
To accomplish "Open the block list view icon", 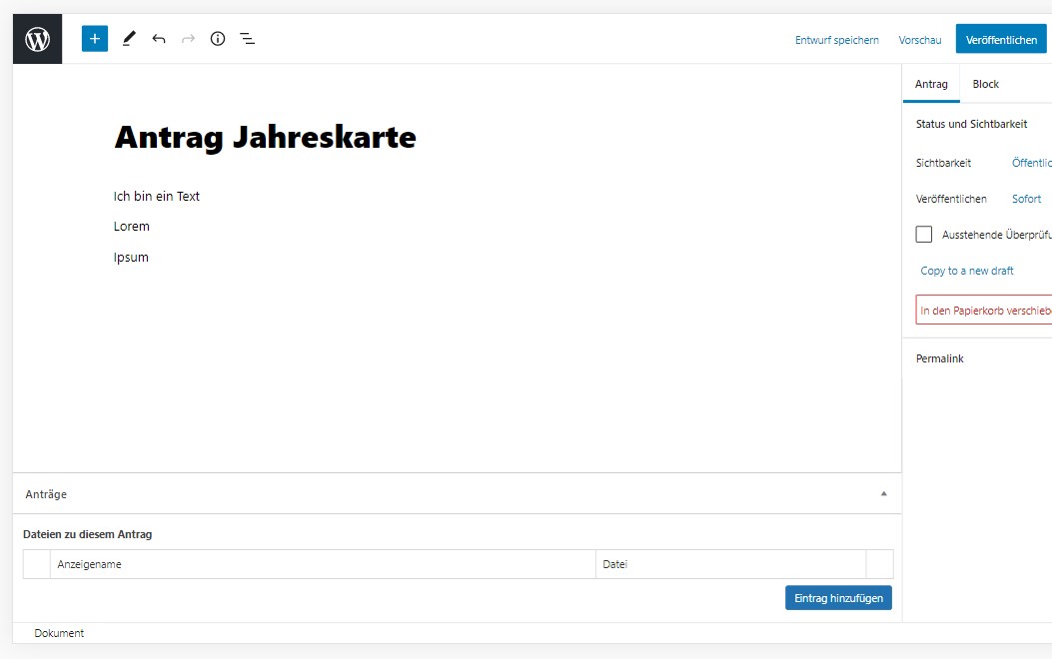I will 247,39.
